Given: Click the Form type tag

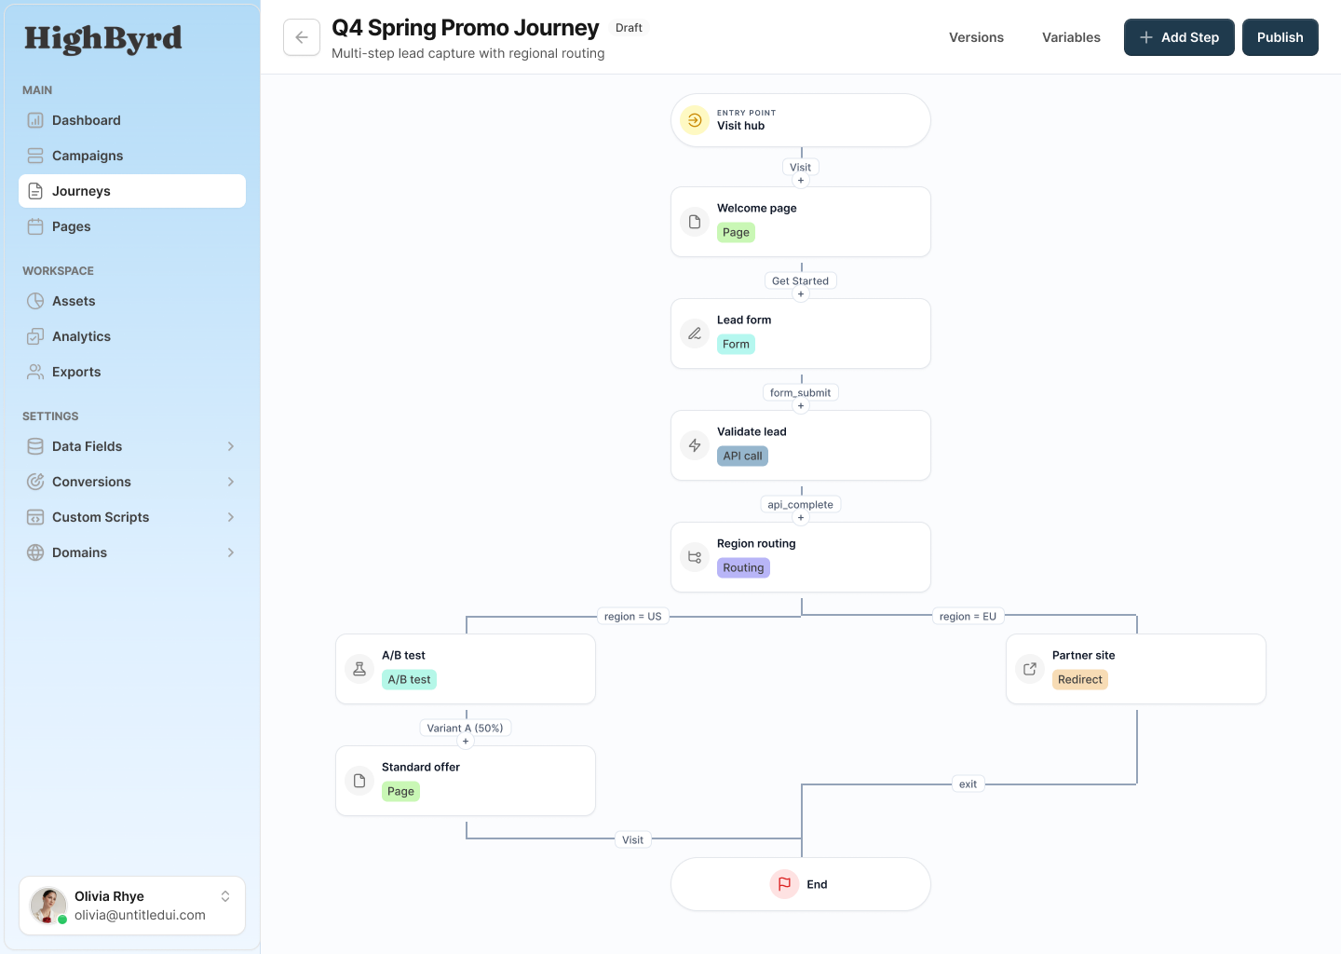Looking at the screenshot, I should (736, 344).
